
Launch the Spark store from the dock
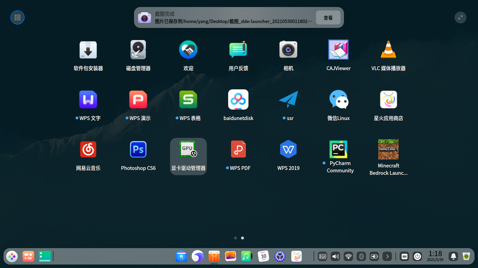click(296, 256)
